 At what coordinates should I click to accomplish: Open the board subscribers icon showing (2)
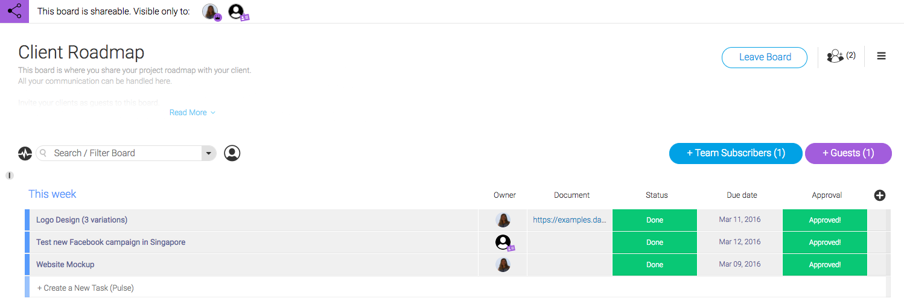click(841, 56)
